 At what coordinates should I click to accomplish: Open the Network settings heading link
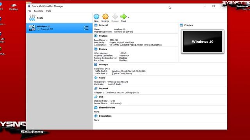104,88
